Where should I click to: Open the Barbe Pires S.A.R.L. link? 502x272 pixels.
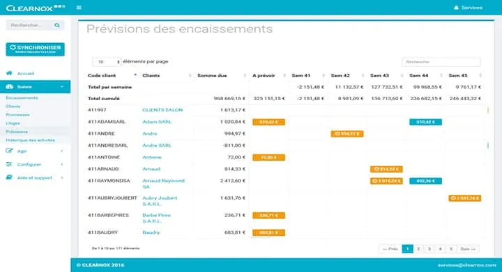(x=157, y=218)
